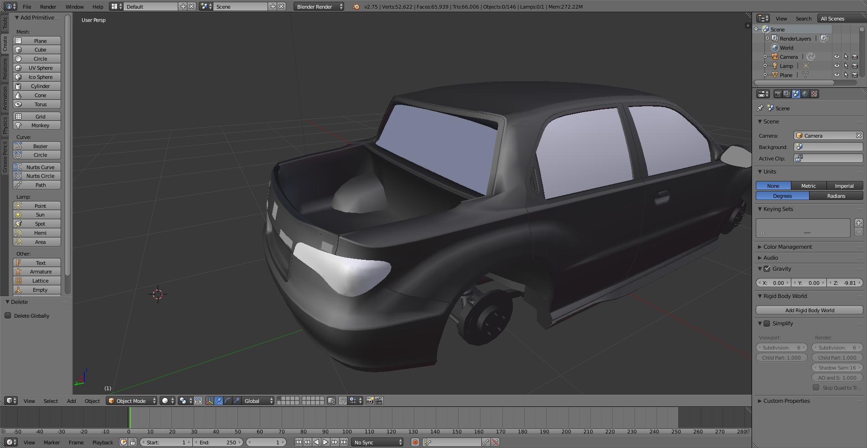Open the Render menu
The height and width of the screenshot is (448, 867).
click(x=48, y=7)
